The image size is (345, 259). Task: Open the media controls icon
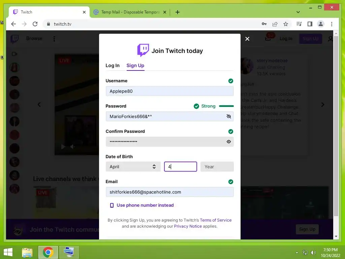click(299, 24)
